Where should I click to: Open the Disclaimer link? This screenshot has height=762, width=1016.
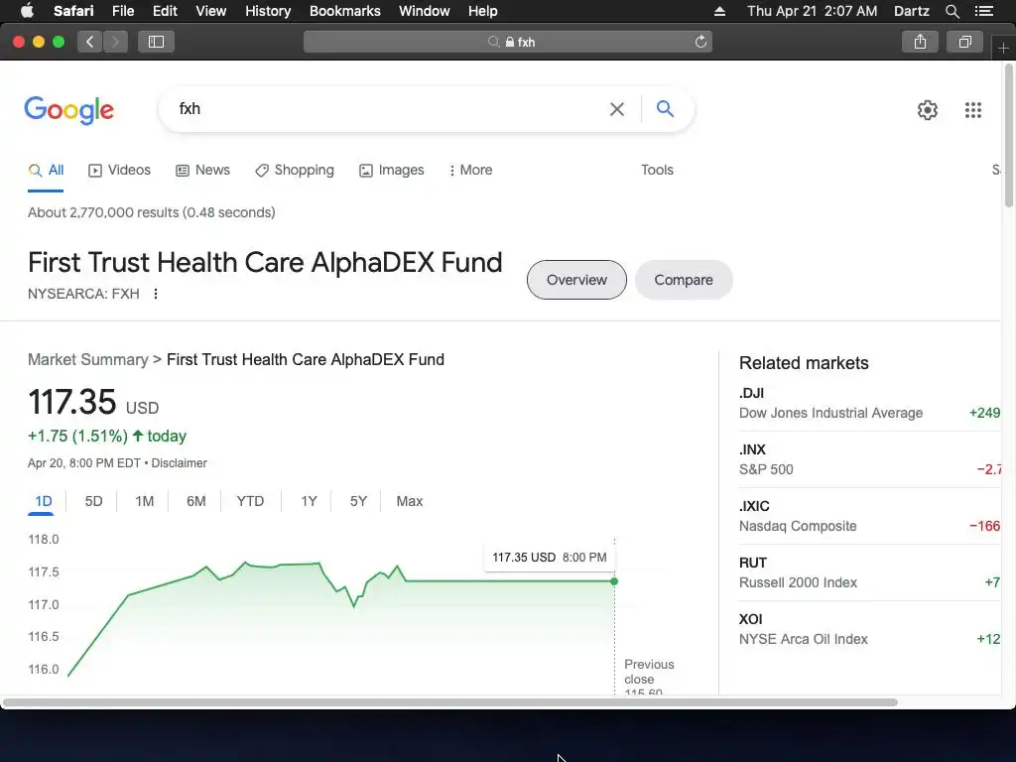pyautogui.click(x=180, y=463)
